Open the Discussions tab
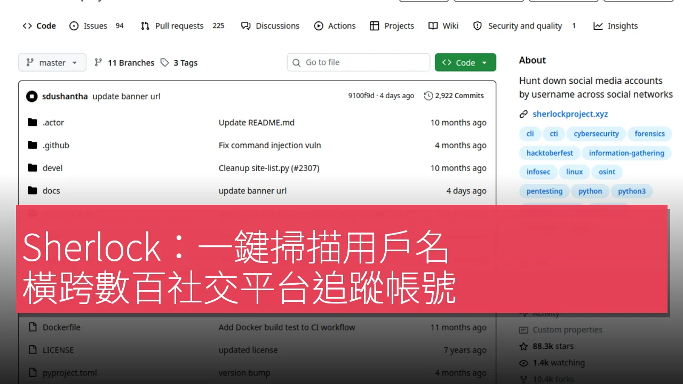Image resolution: width=683 pixels, height=384 pixels. (270, 26)
